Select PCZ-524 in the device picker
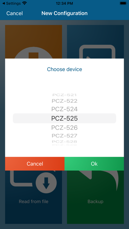This screenshot has height=229, width=129. pos(64,109)
